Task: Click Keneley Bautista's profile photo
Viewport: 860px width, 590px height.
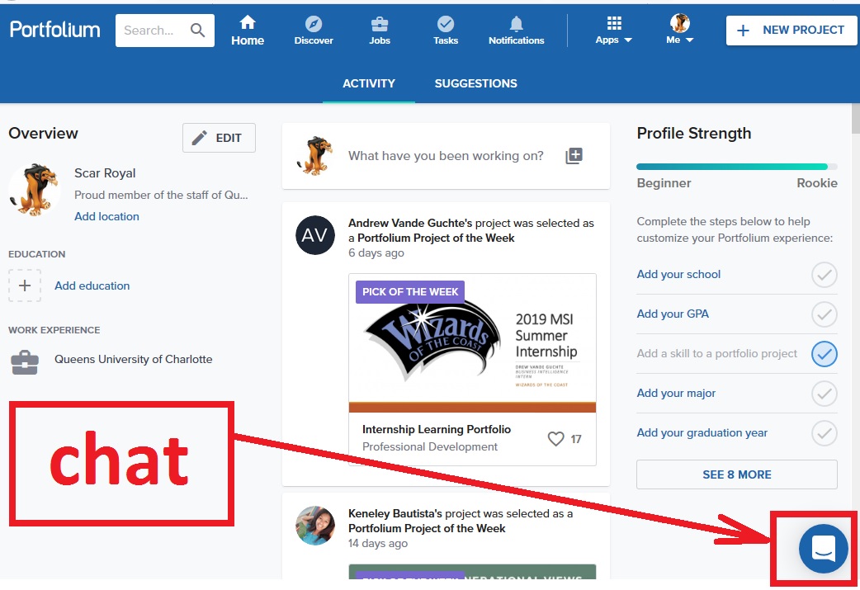Action: [314, 526]
